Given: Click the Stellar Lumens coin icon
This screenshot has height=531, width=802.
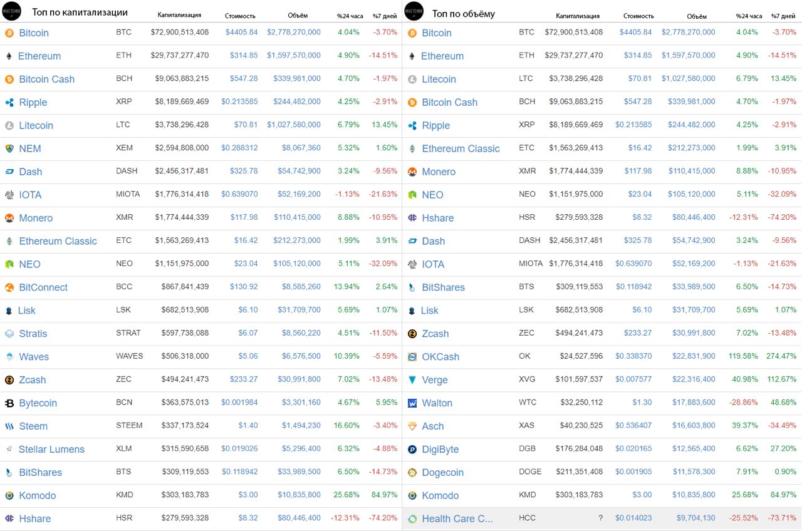Looking at the screenshot, I should click(9, 450).
